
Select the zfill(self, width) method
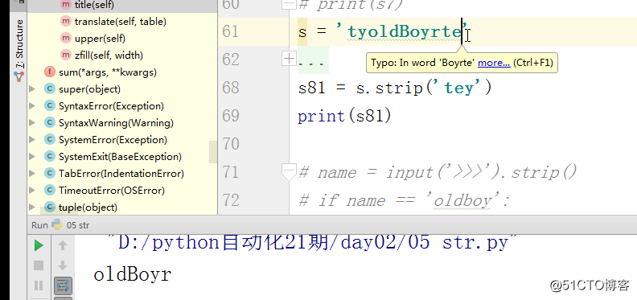[x=109, y=55]
